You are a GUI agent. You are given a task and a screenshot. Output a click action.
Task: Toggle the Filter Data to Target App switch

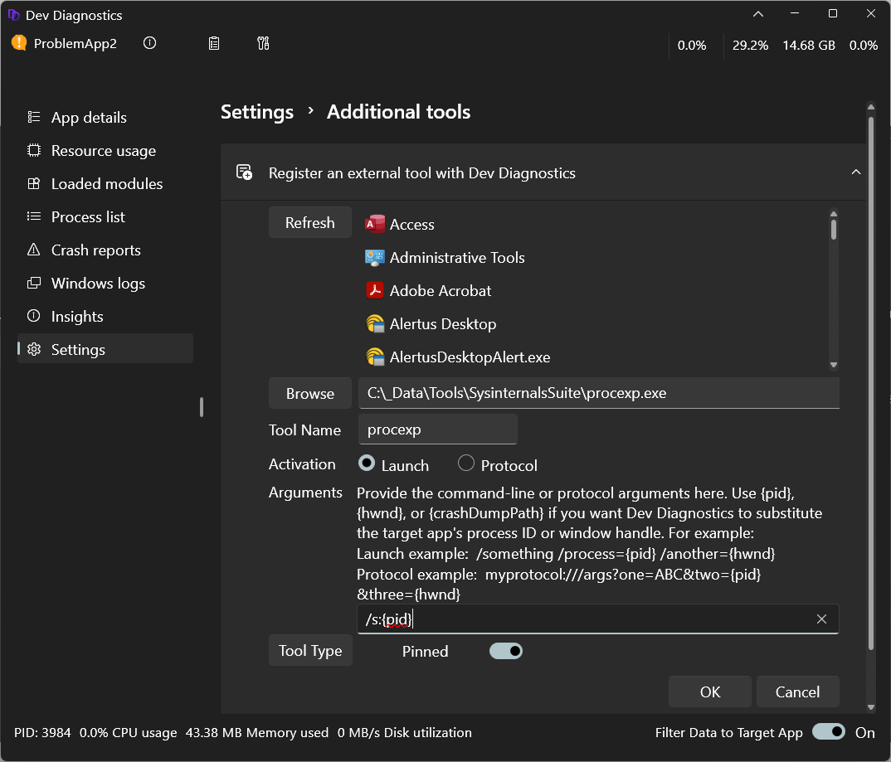coord(829,731)
